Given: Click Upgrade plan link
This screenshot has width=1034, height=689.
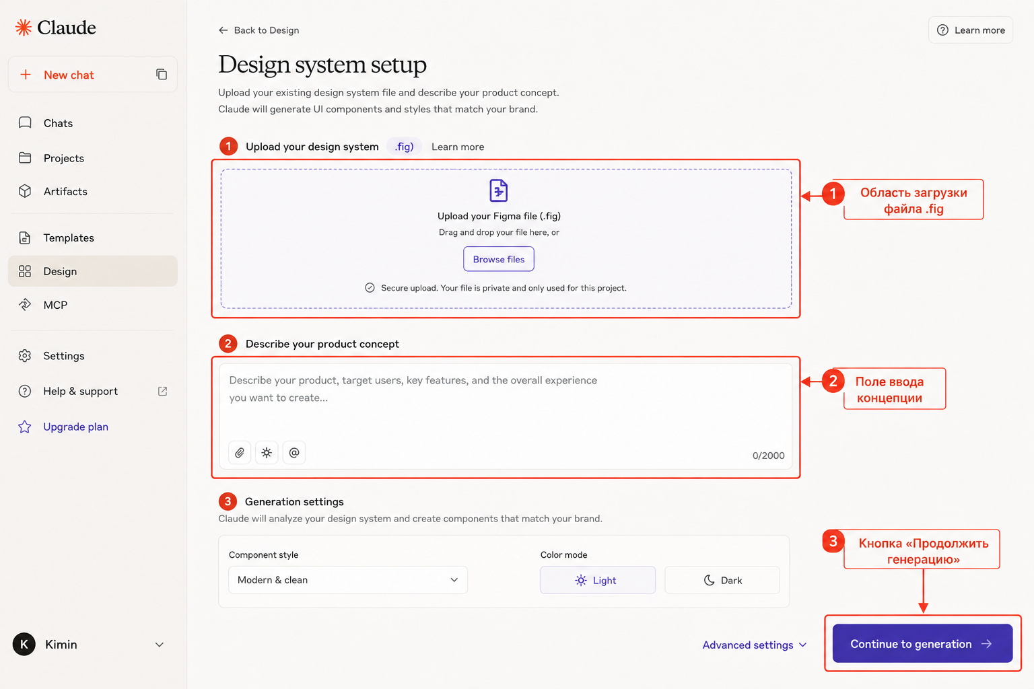Looking at the screenshot, I should (75, 427).
